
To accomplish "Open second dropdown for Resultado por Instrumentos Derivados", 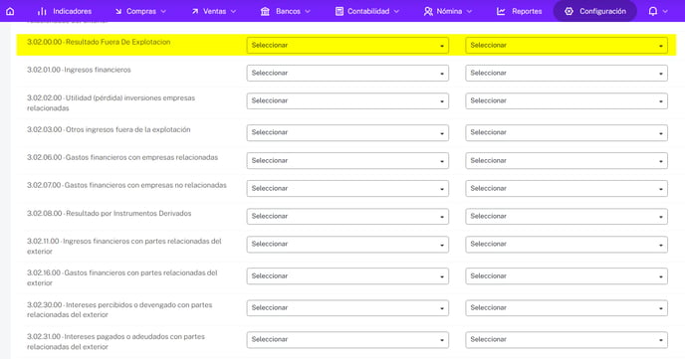I will [567, 217].
